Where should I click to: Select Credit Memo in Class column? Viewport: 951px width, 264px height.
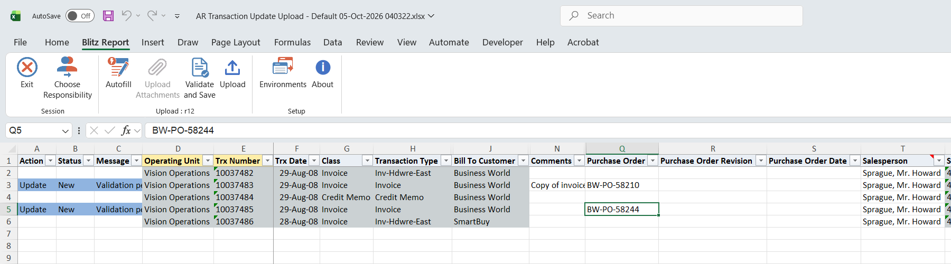347,197
